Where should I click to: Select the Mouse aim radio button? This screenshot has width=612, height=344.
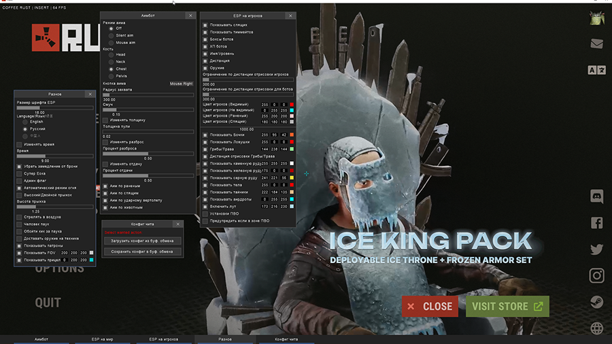tap(112, 43)
